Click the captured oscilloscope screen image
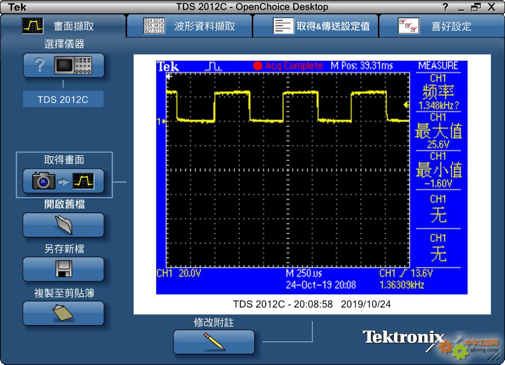 click(x=312, y=178)
